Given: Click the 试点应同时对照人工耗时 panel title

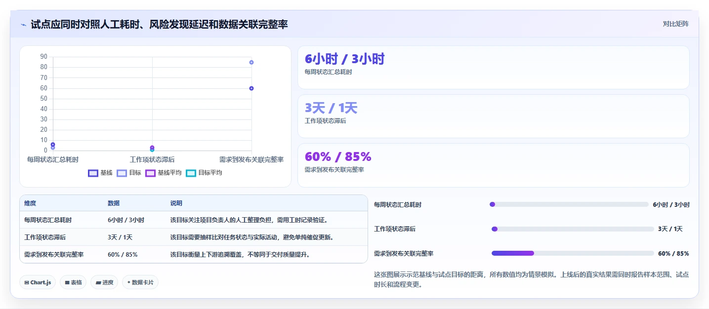Looking at the screenshot, I should [x=159, y=24].
